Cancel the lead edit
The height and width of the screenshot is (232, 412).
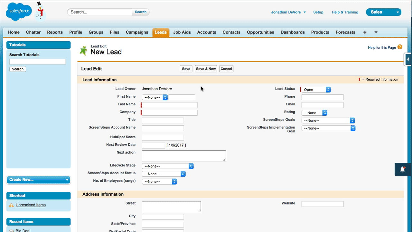tap(226, 69)
